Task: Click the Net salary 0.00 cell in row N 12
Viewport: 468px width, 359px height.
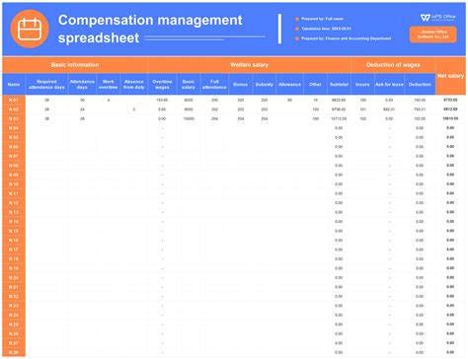Action: click(x=450, y=203)
